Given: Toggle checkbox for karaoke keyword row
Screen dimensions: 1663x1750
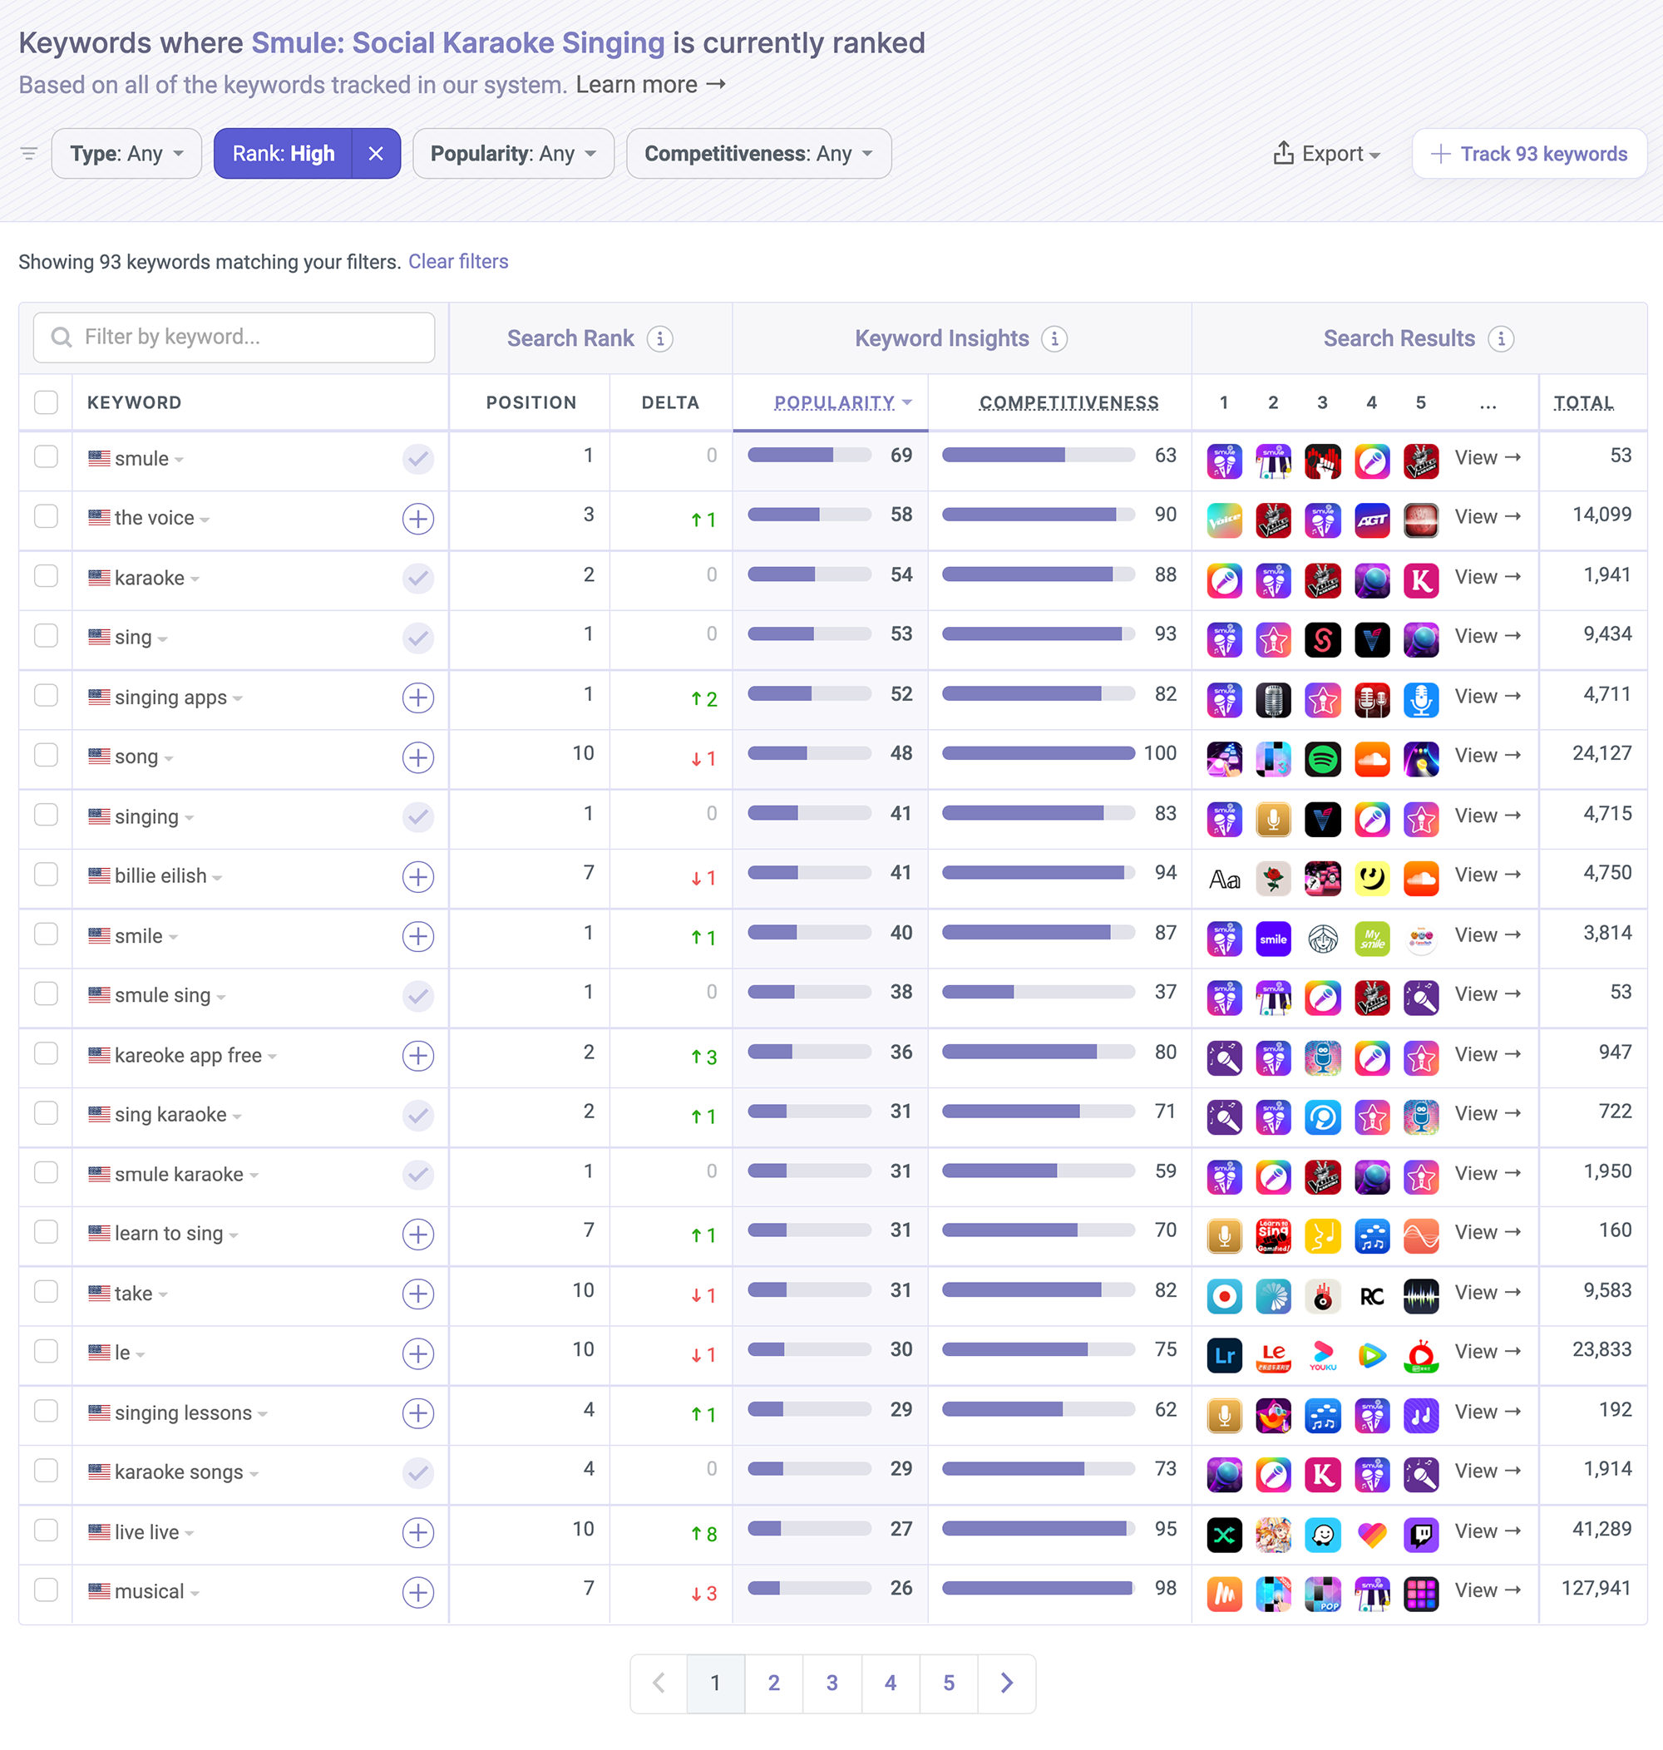Looking at the screenshot, I should click(x=46, y=578).
